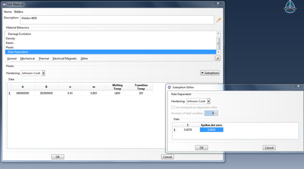Click the view orientation triad icon

click(290, 7)
